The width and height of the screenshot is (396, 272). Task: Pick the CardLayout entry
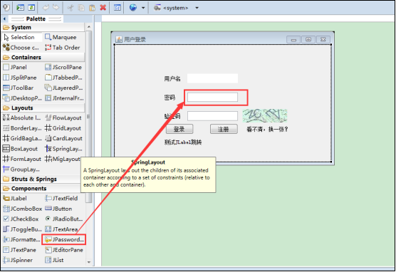[63, 138]
